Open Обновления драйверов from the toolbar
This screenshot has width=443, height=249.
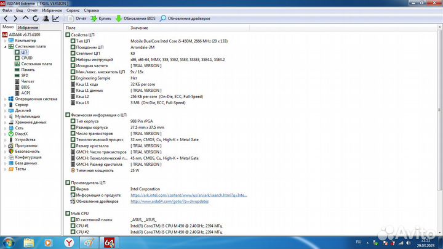(185, 18)
